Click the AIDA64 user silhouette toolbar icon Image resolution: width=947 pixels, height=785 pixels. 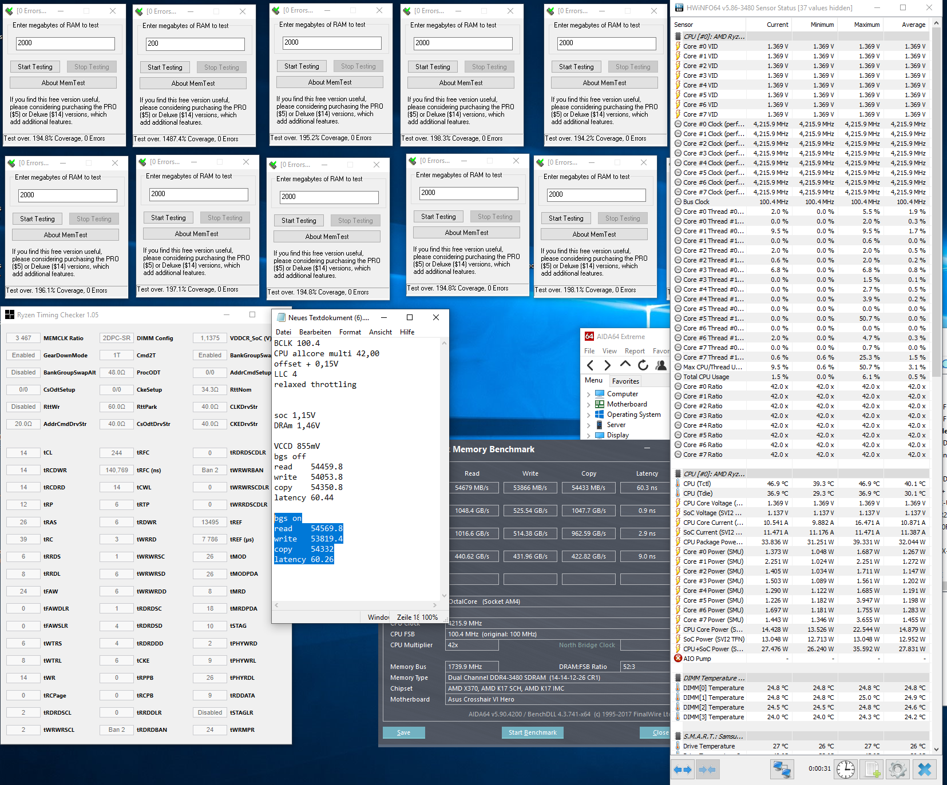(661, 365)
